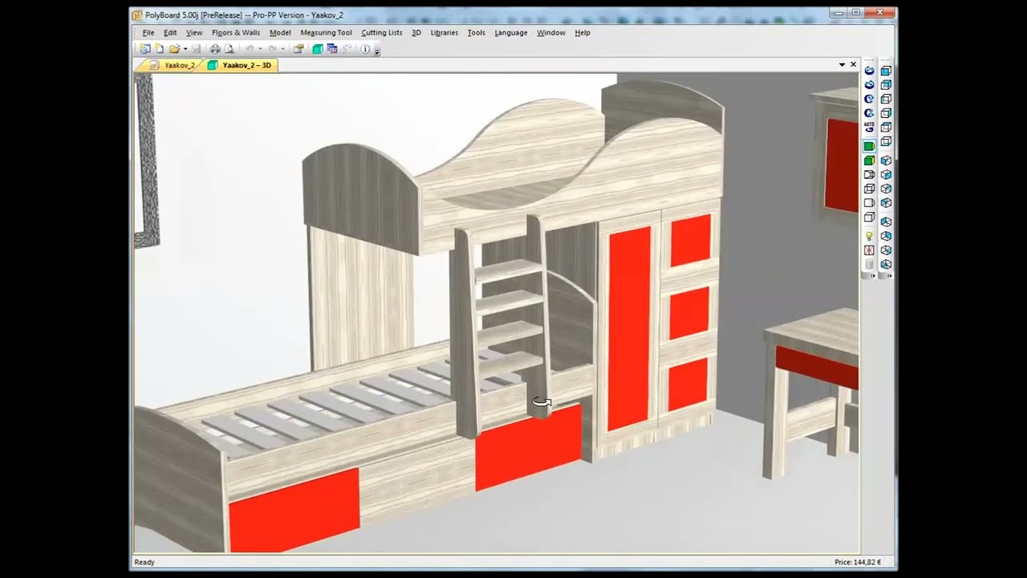1027x578 pixels.
Task: Open the Model menu
Action: 280,33
